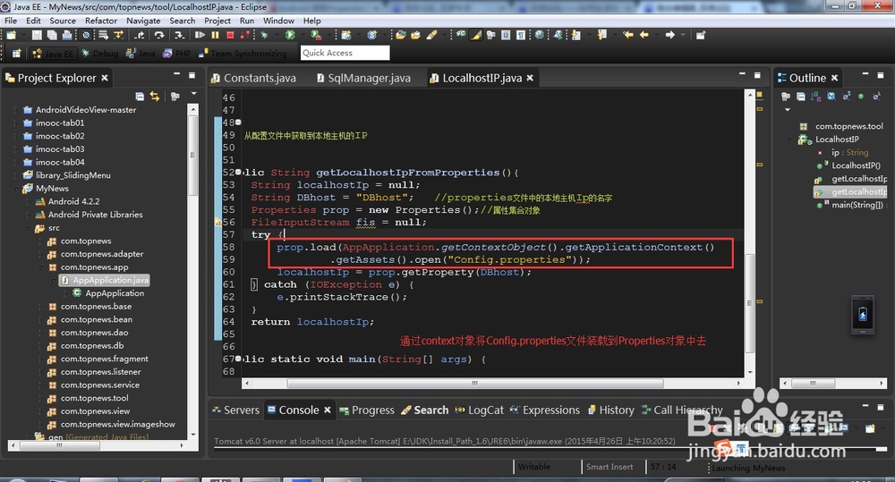
Task: Toggle Skip All Breakpoints icon
Action: [86, 36]
